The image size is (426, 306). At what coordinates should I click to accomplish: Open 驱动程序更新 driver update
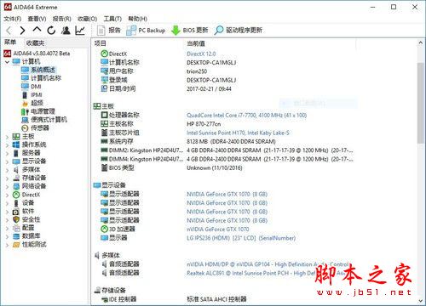point(238,30)
